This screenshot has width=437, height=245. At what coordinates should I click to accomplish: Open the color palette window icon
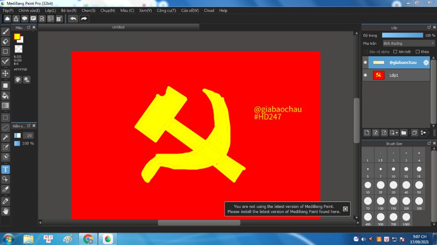(x=18, y=80)
